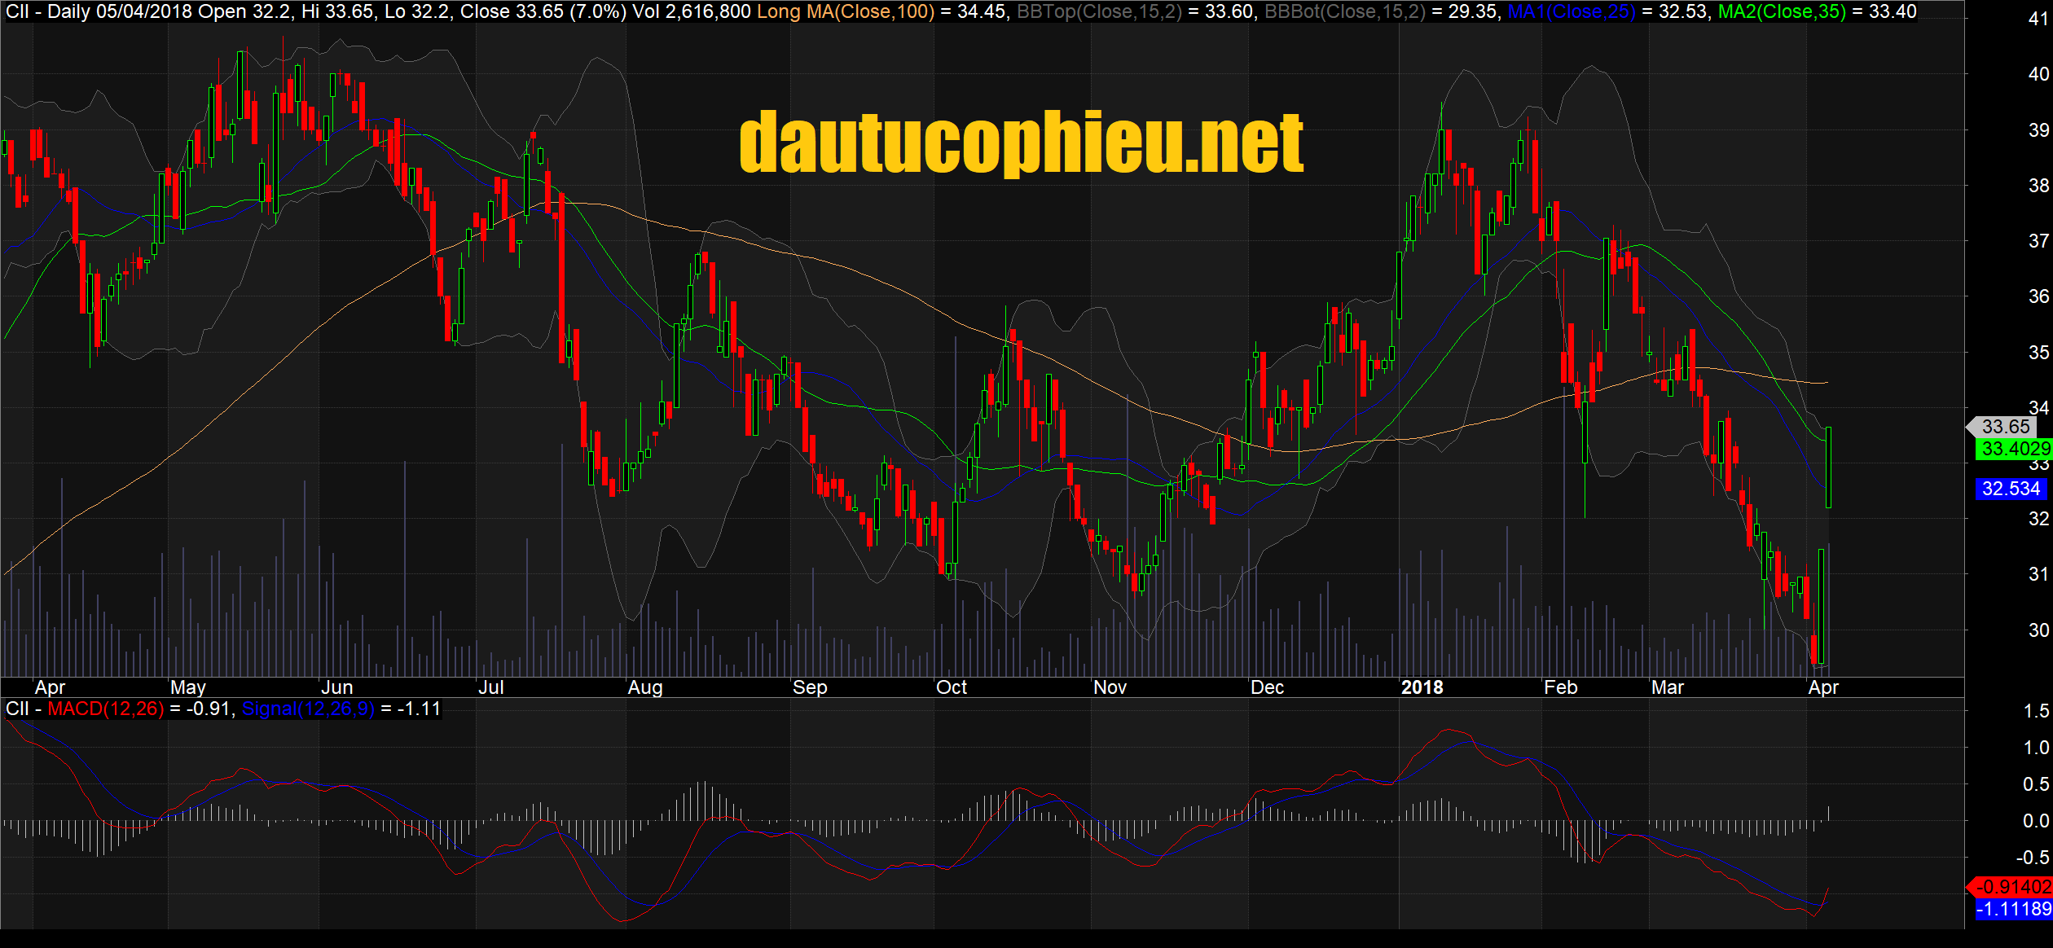This screenshot has width=2053, height=948.
Task: Click the 'Close 33.65 (7.0%)' readout
Action: [543, 11]
